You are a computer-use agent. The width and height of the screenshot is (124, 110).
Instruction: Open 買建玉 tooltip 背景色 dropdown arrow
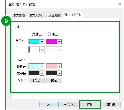click(59, 66)
